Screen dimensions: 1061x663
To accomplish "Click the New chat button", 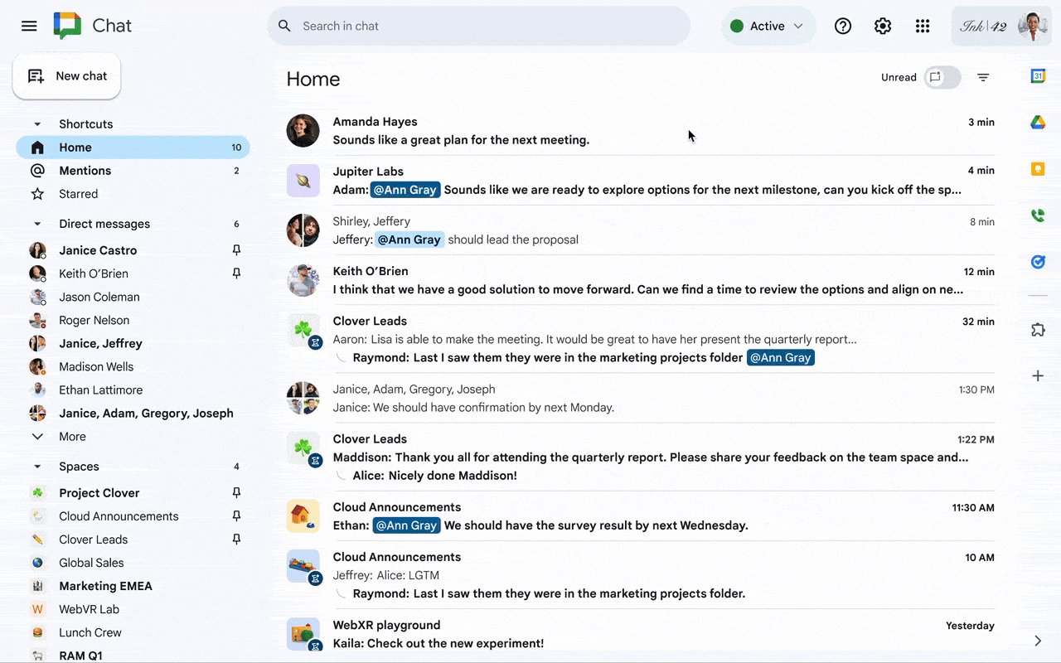I will pos(67,76).
